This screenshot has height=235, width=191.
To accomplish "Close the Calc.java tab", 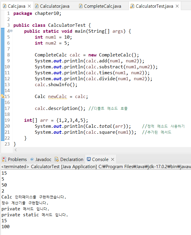I will coord(29,6).
